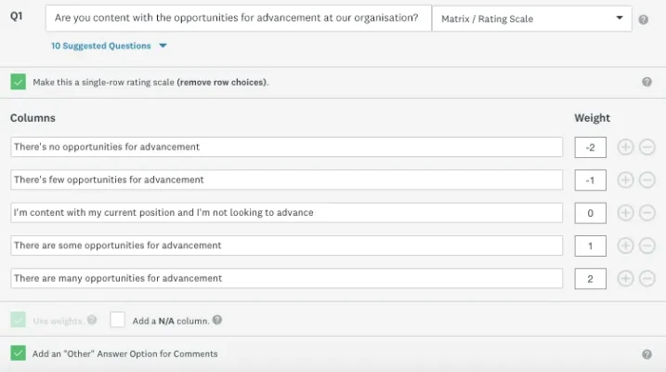The height and width of the screenshot is (372, 666).
Task: Show help for the single-row rating scale
Action: (x=646, y=82)
